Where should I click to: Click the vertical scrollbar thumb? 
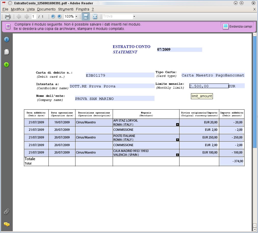255,92
